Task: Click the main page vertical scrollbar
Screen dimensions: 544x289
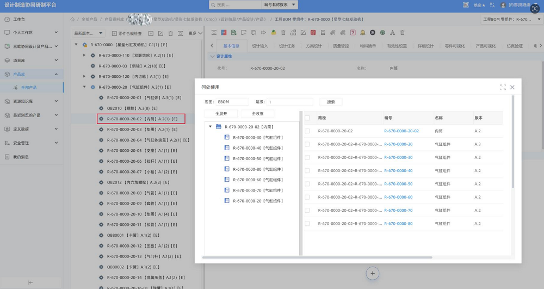Action: [542, 105]
